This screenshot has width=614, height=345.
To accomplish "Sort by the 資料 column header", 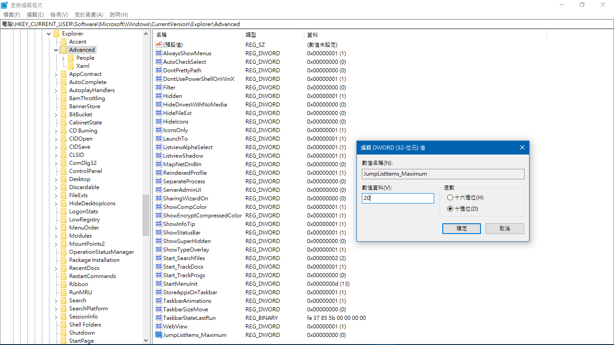I will [426, 35].
